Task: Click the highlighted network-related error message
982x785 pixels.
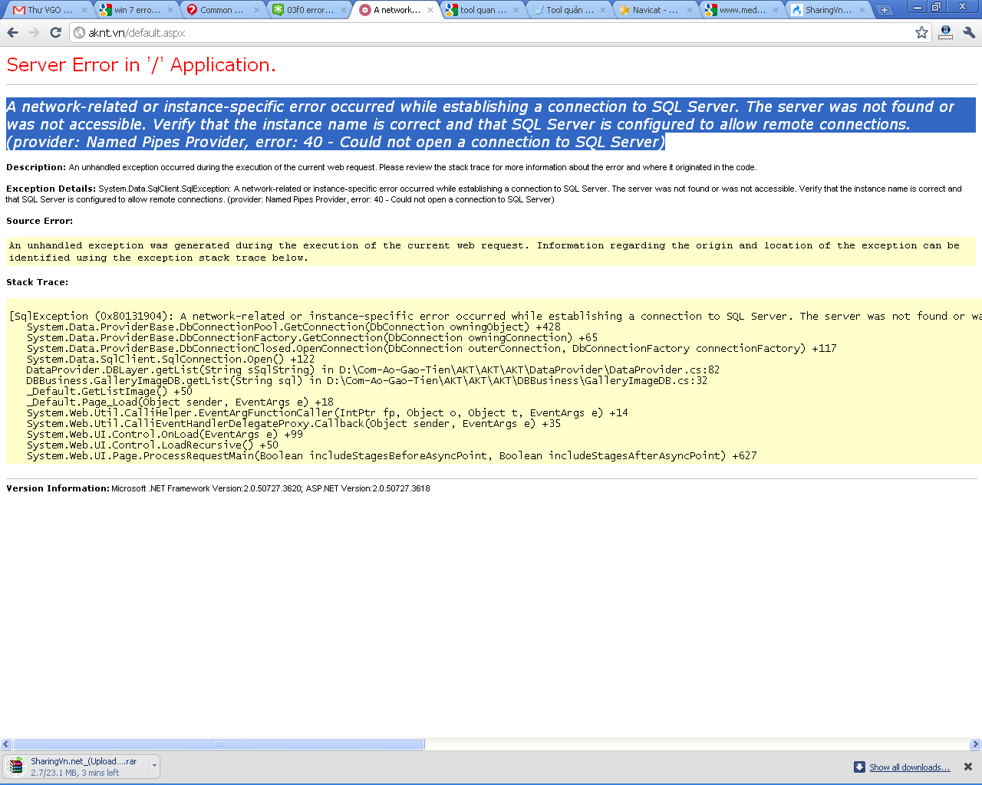Action: pos(491,124)
